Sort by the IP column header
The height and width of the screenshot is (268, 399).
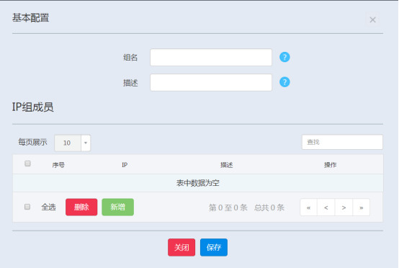click(x=125, y=165)
